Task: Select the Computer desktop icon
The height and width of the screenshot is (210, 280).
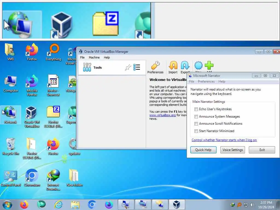Action: (x=11, y=84)
